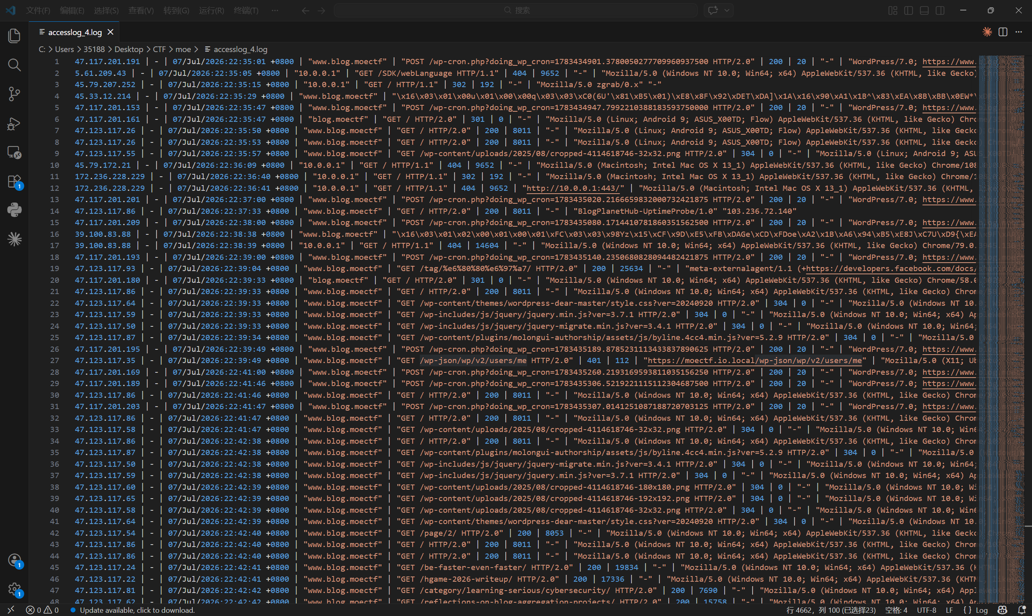
Task: Toggle the primary side bar
Action: 908,10
